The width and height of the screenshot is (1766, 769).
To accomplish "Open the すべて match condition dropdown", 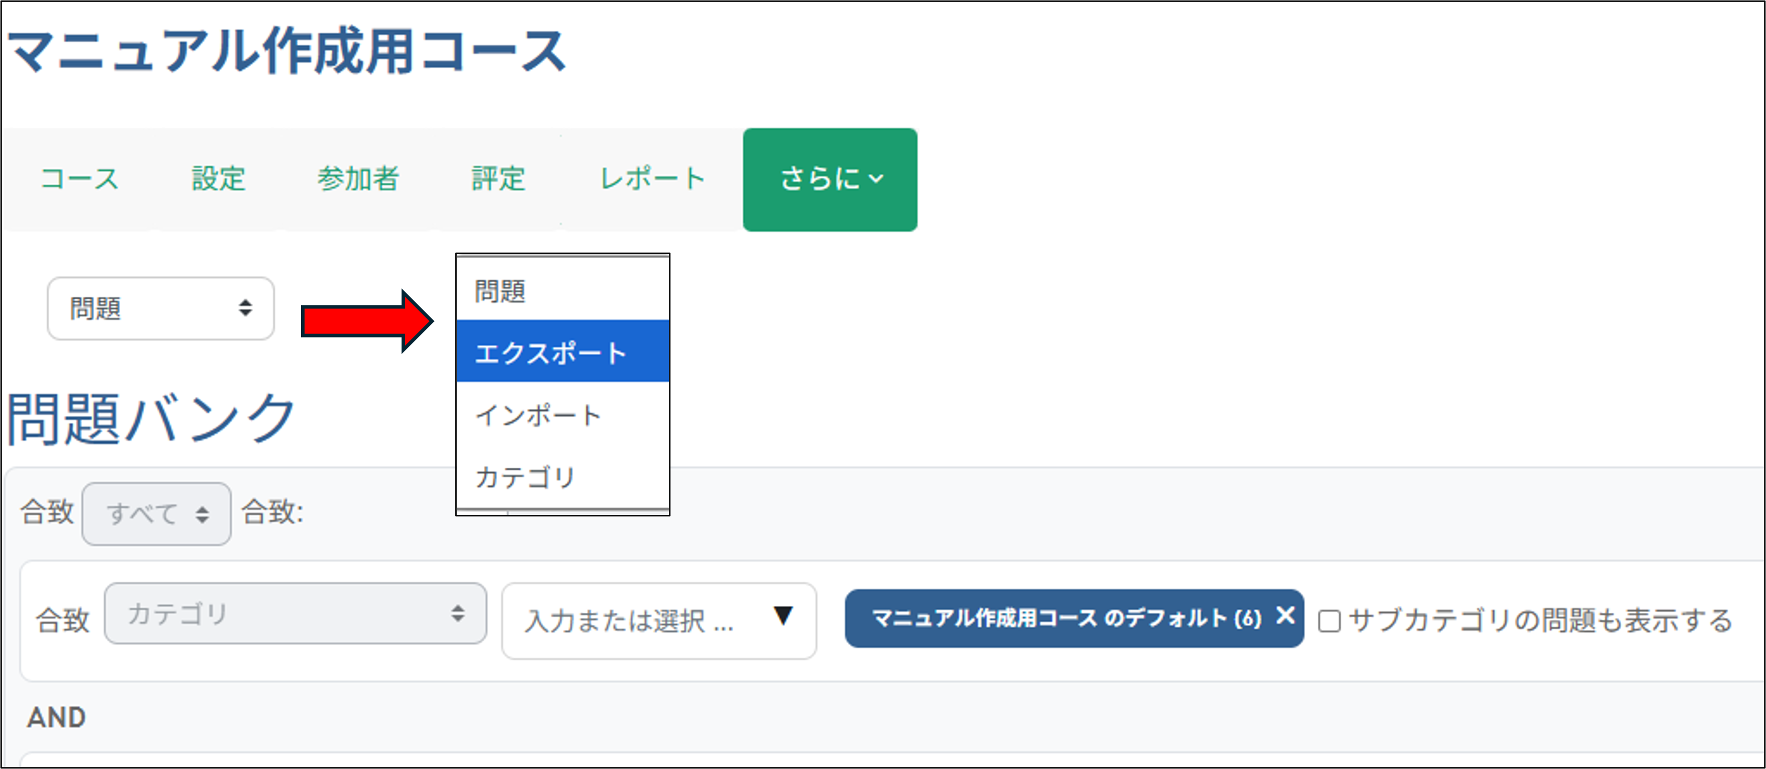I will point(156,513).
